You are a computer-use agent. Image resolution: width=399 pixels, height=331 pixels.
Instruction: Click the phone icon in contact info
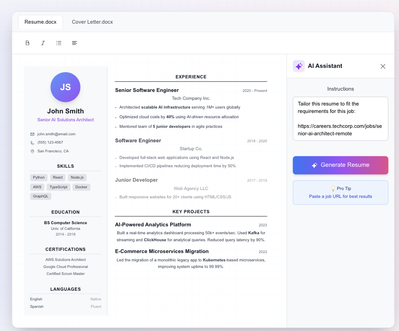point(32,143)
